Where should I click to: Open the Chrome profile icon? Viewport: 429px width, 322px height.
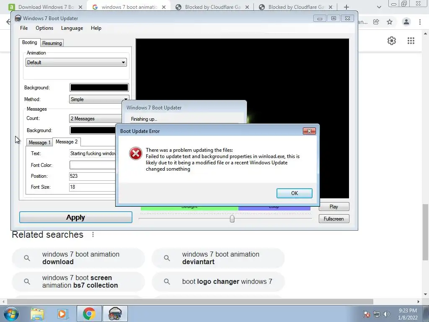pos(406,22)
